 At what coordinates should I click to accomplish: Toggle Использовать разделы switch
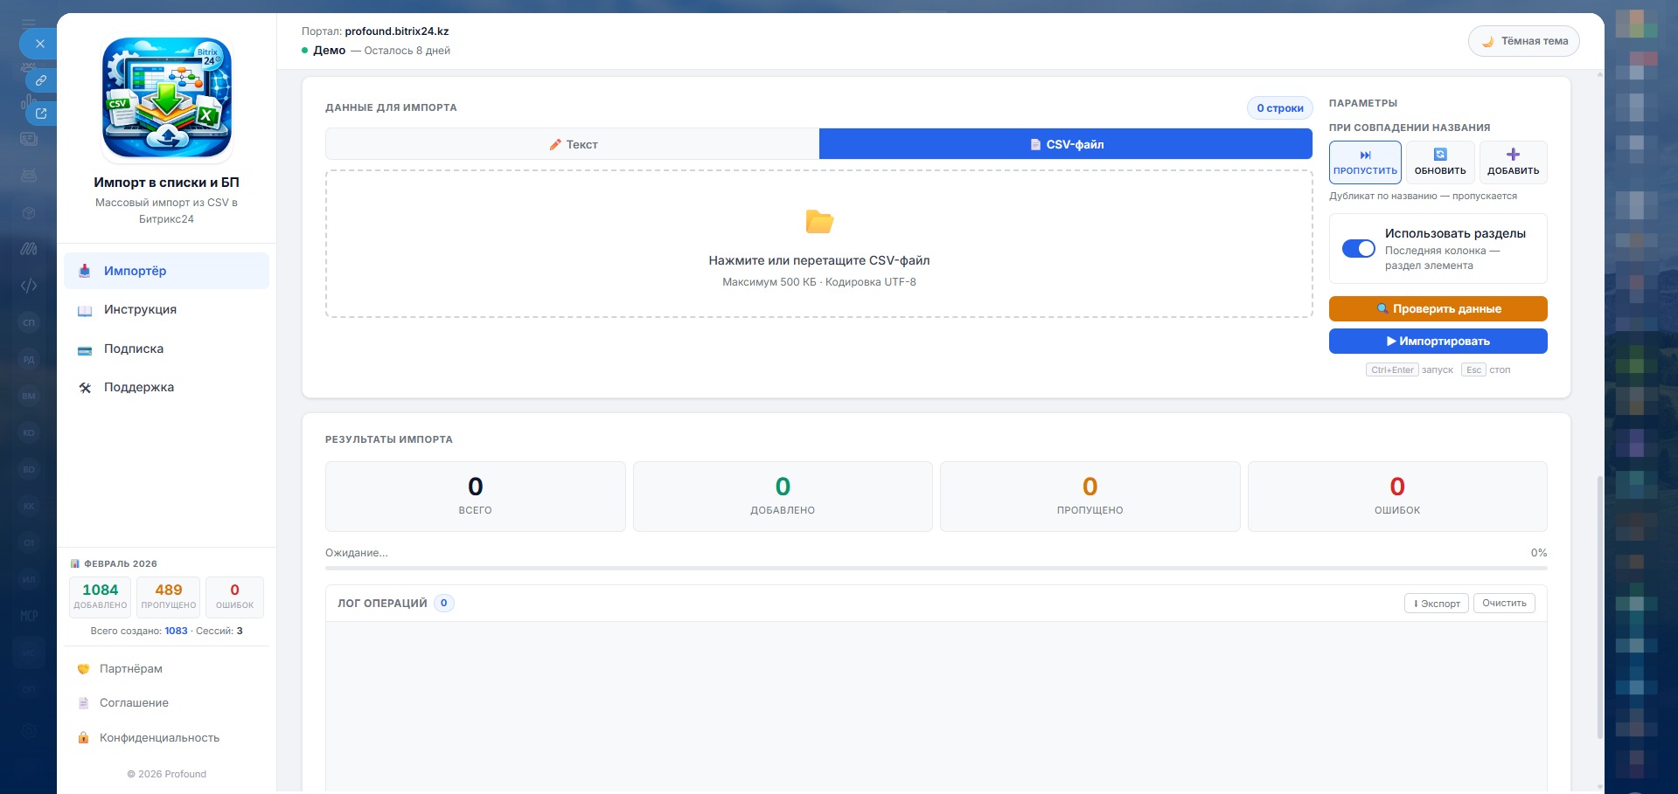[1358, 249]
